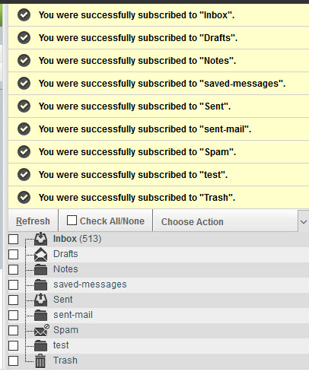Open the Spam folder link
The image size is (309, 378).
(x=65, y=330)
